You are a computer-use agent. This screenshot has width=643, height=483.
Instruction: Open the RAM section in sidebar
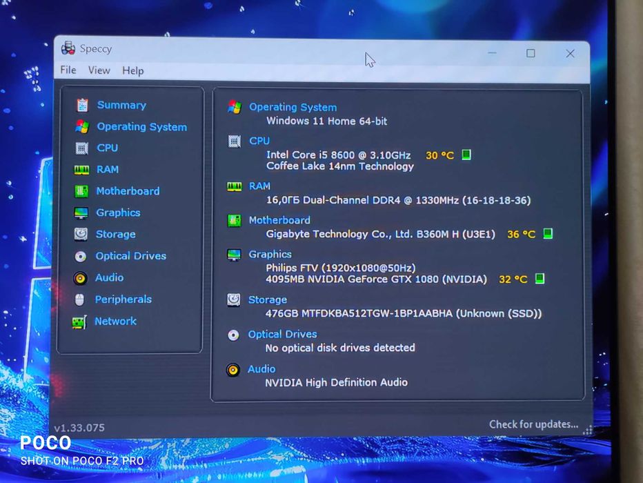coord(108,169)
